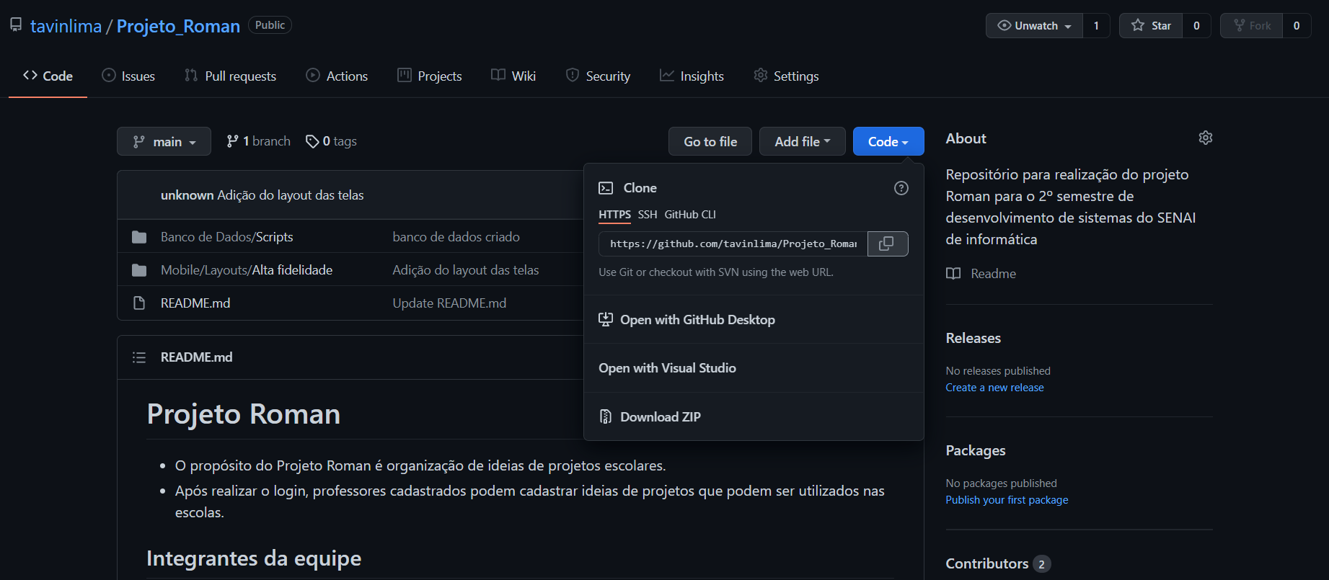
Task: Switch to the Issues tab
Action: [128, 76]
